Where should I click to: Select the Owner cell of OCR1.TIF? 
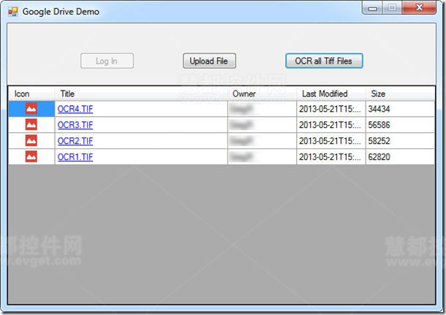[262, 157]
